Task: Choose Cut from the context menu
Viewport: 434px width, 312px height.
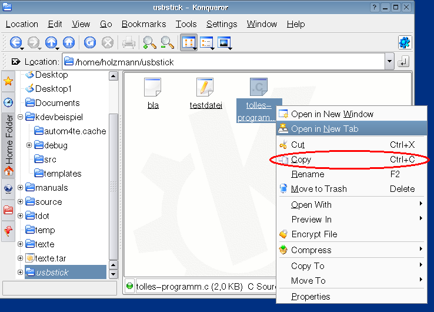Action: coord(352,145)
